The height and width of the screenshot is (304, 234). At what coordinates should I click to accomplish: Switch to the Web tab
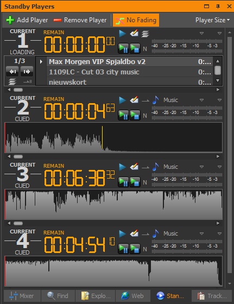coord(133,296)
